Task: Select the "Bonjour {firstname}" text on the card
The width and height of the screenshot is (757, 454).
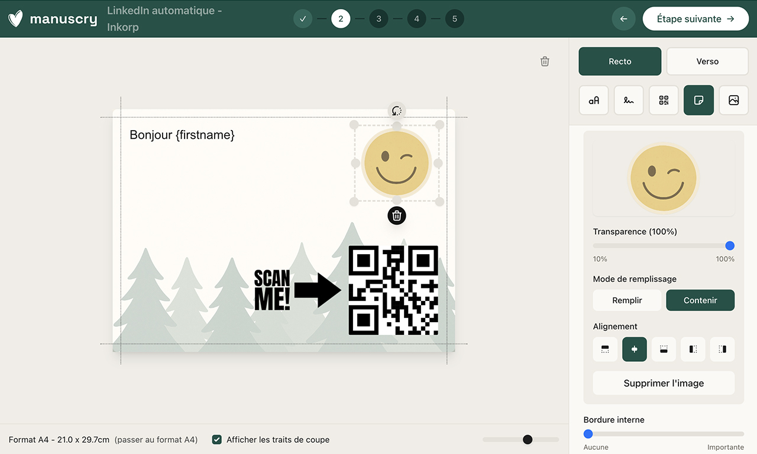Action: [x=182, y=135]
